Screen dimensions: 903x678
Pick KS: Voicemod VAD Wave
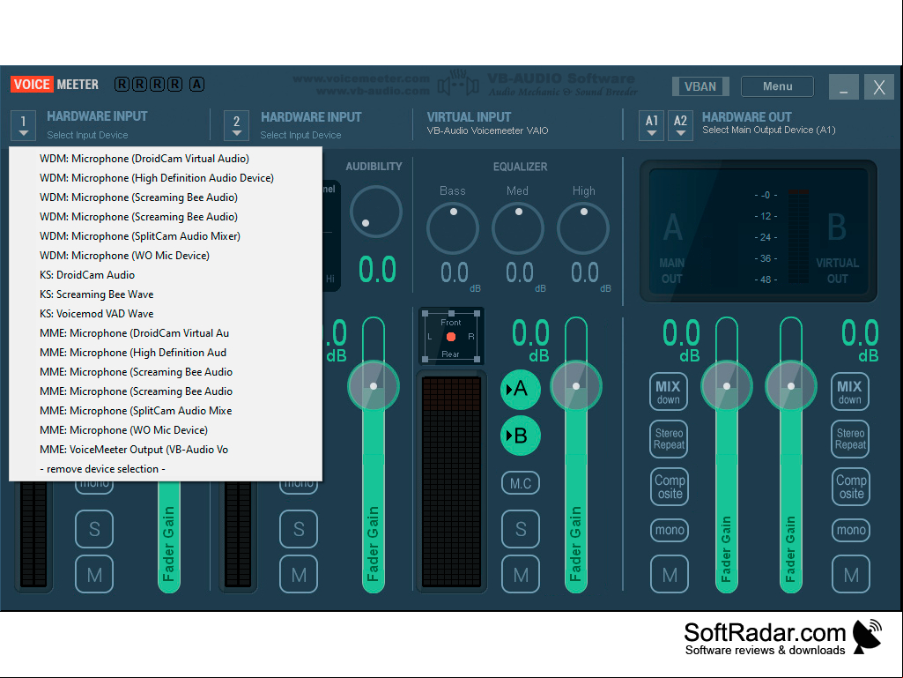[x=166, y=314]
